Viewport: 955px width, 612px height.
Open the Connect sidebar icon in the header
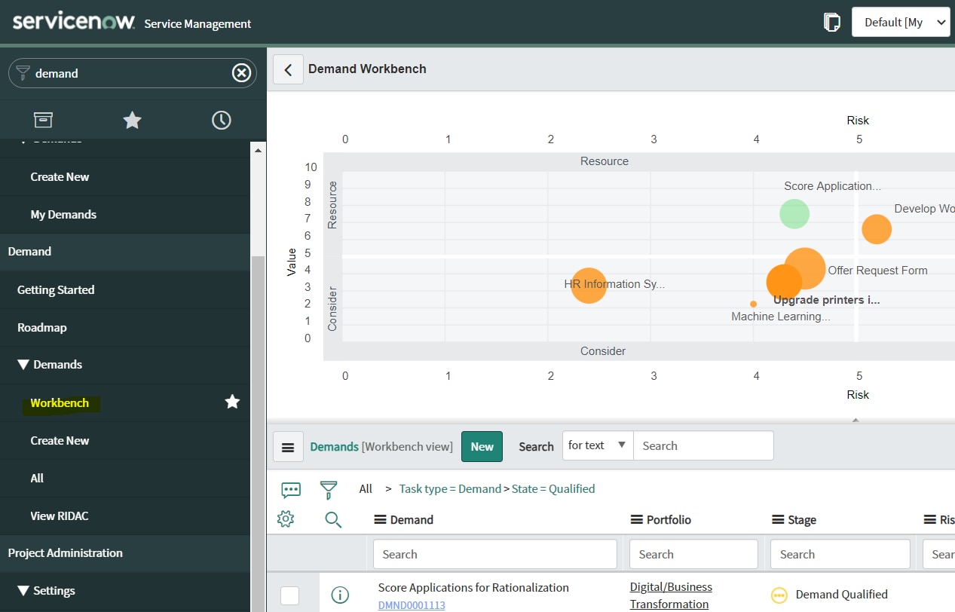(831, 22)
